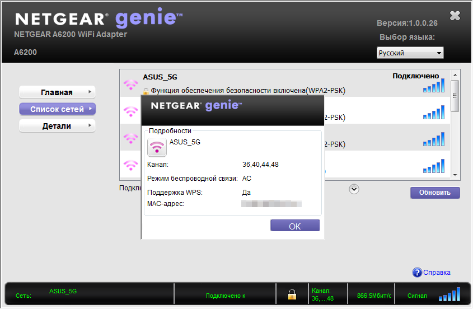
Task: Click signal bars of ASUS_5G network row
Action: click(434, 86)
